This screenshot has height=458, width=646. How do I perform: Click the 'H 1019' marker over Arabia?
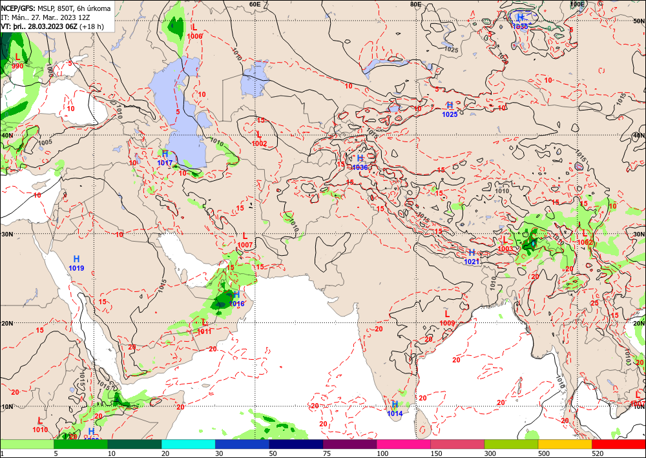pyautogui.click(x=76, y=263)
